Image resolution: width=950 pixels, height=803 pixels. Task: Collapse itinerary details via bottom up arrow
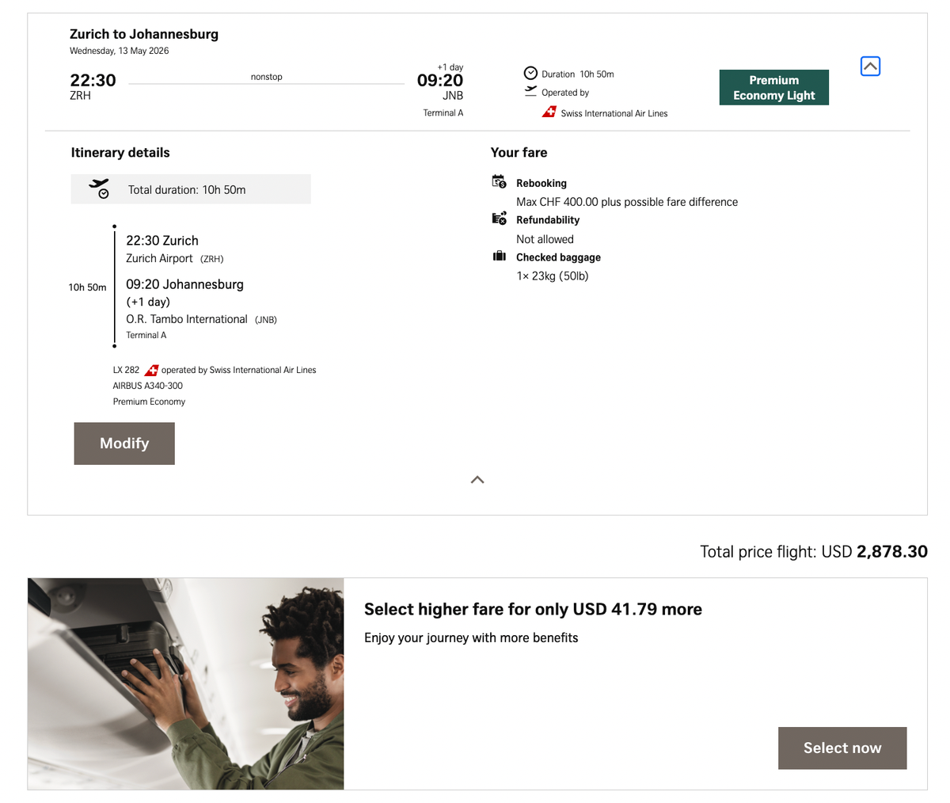(477, 479)
